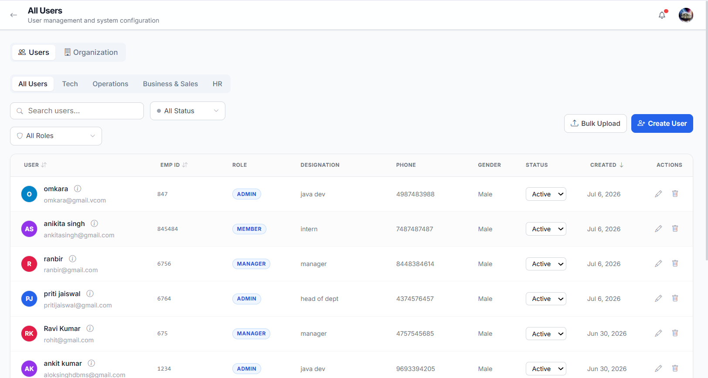Filter by HR department tab

218,84
